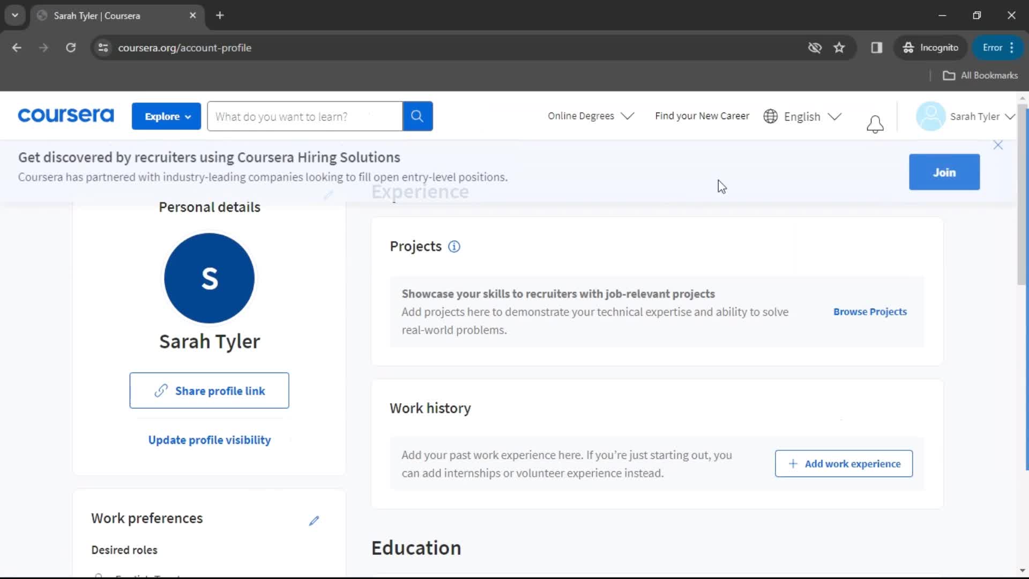1029x579 pixels.
Task: Click Browse Projects link
Action: [870, 312]
